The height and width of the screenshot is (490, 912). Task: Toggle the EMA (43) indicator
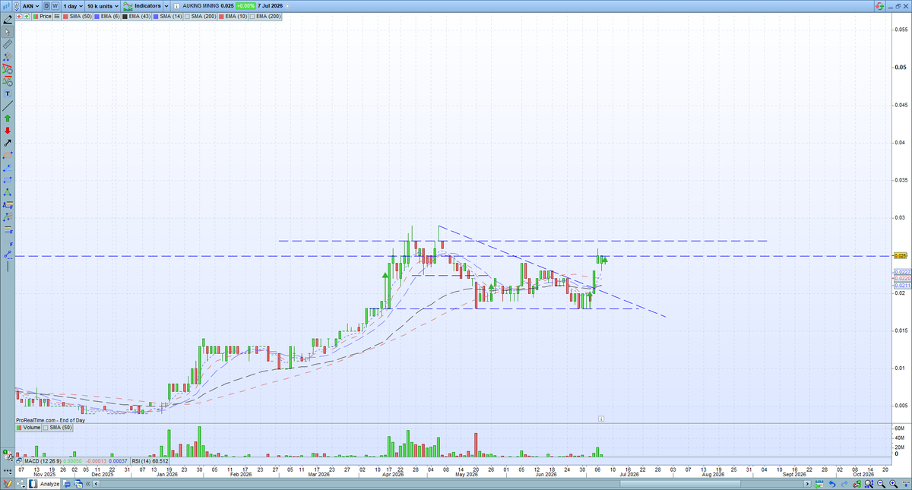click(136, 17)
